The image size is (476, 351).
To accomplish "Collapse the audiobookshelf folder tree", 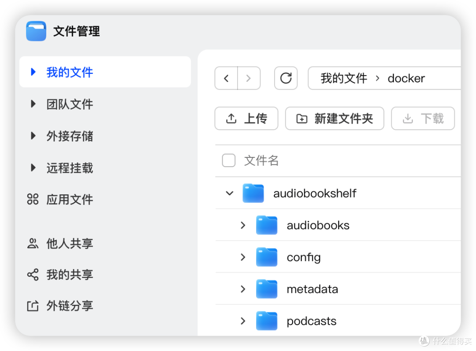I will point(229,194).
